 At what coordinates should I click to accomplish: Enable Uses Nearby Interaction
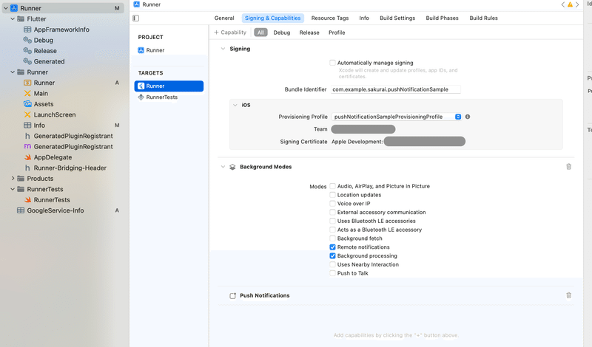(332, 264)
